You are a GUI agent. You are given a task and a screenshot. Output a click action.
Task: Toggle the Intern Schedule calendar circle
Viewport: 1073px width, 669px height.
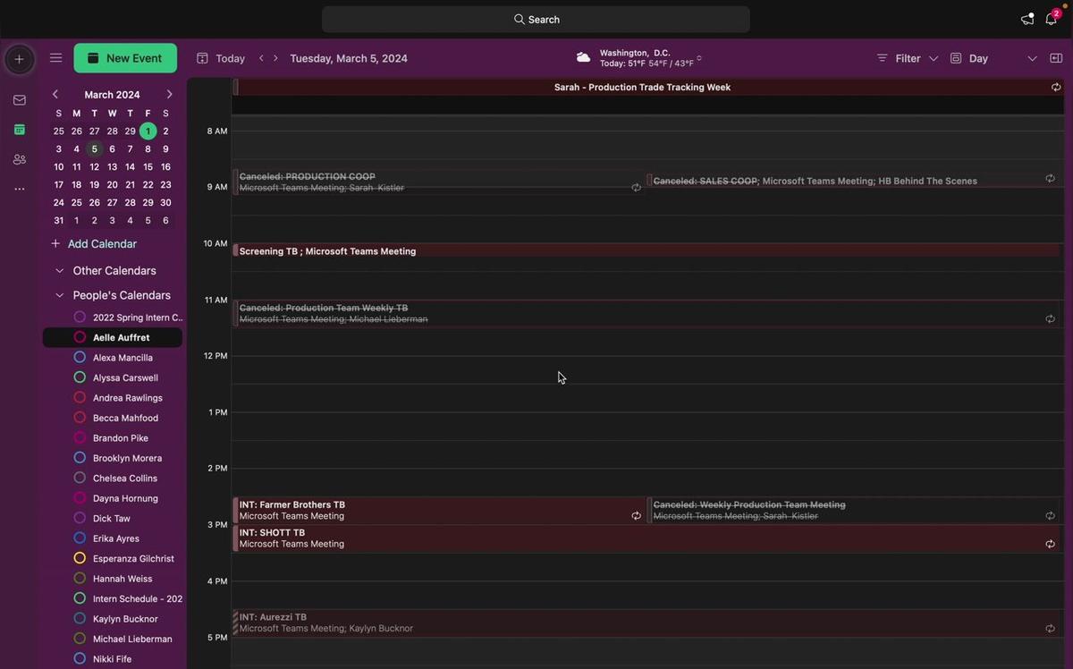coord(80,599)
